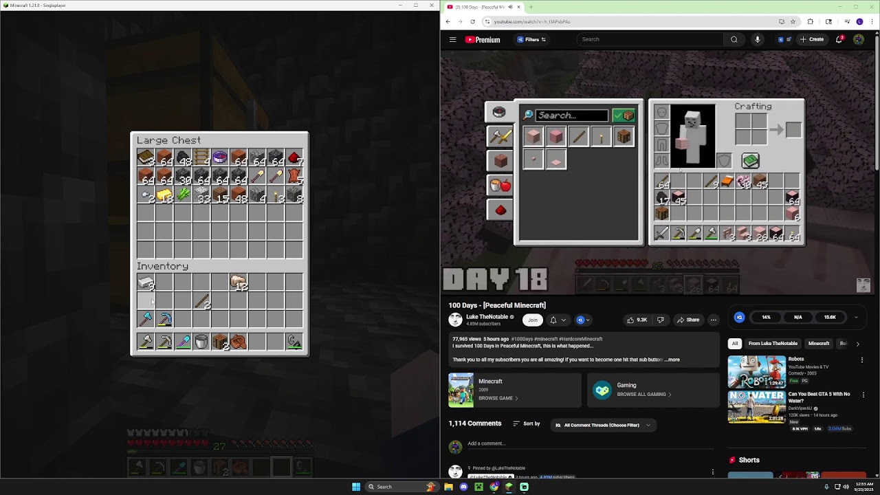Select the diamond axe in Inventory

145,319
